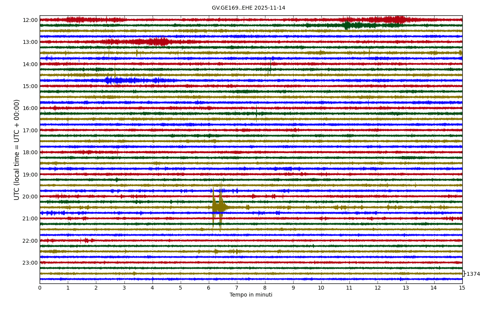Click the x-axis tick label 4
Viewport: 497px width, 315px height.
[152, 288]
